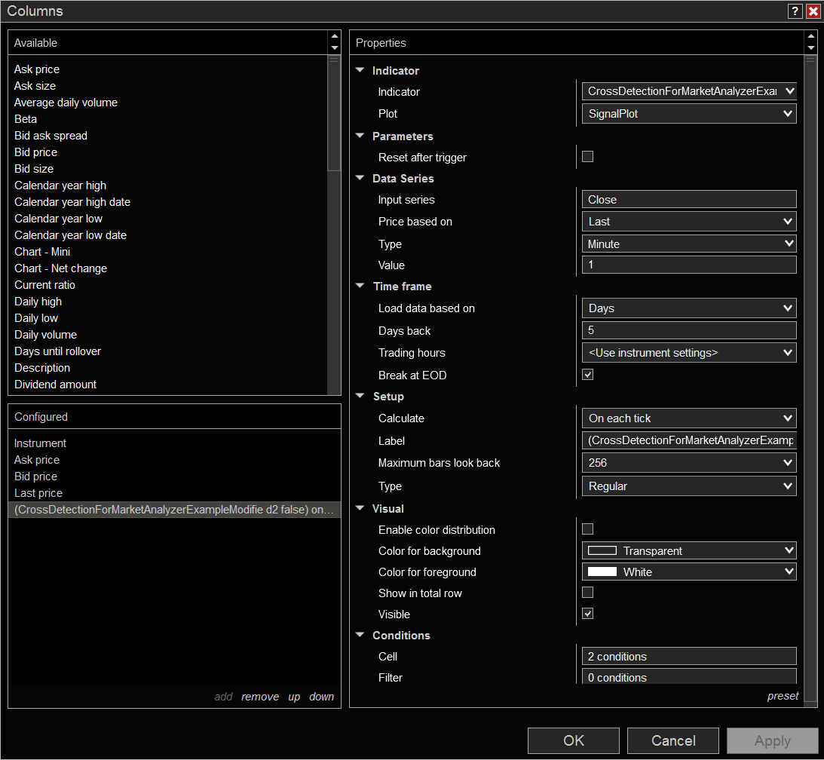
Task: Collapse the Indicator section
Action: pos(360,70)
